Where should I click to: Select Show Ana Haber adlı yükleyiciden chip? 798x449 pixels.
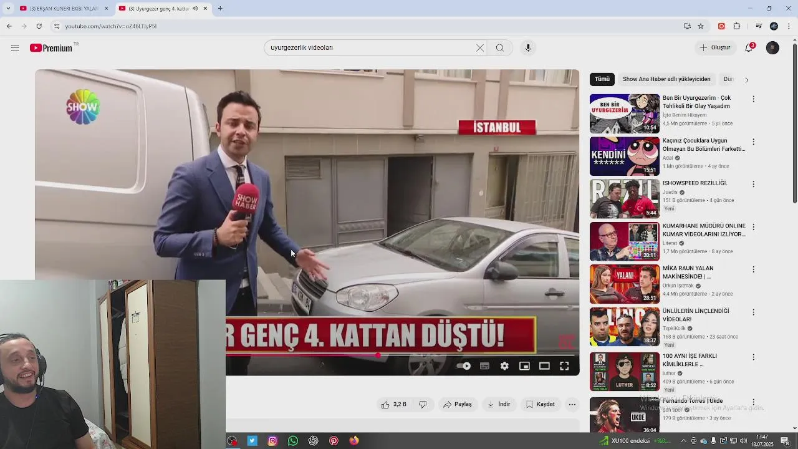666,79
